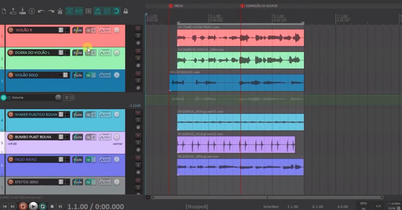
Task: Bypass FX on SHAKER PLASTICO BOLHA track
Action: [x=93, y=115]
